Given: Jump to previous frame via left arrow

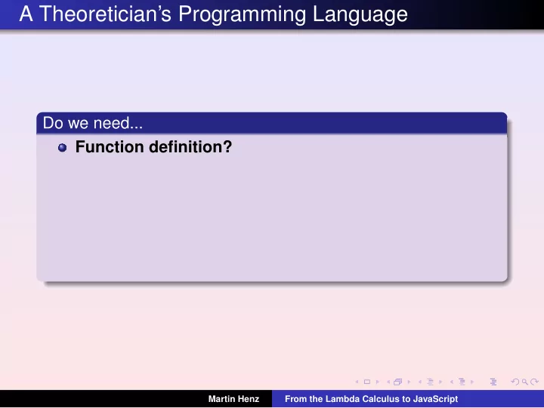Looking at the screenshot, I should 388,382.
